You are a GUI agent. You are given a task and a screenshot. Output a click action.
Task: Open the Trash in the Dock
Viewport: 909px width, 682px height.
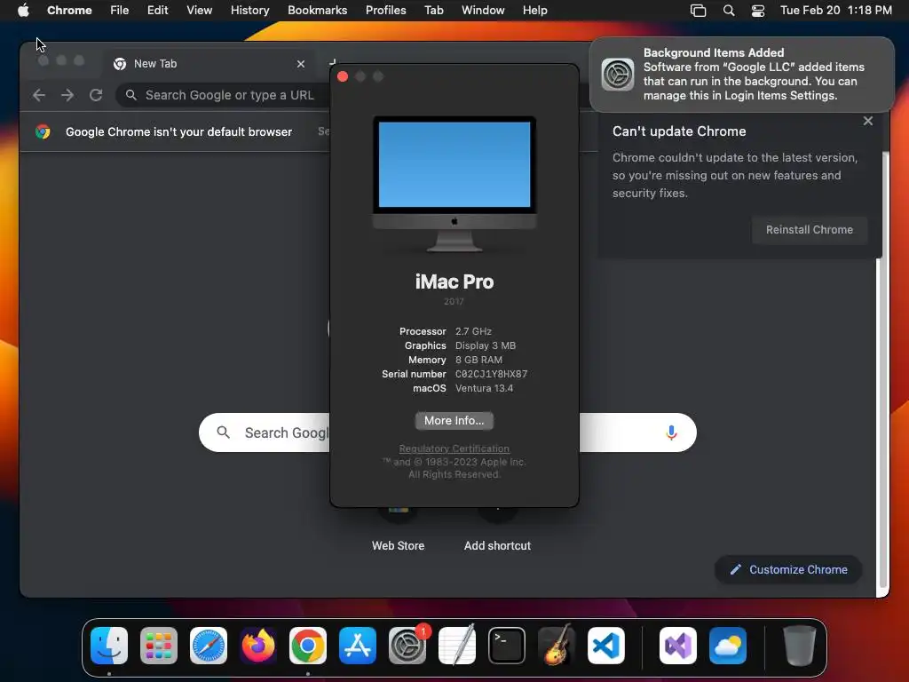800,646
